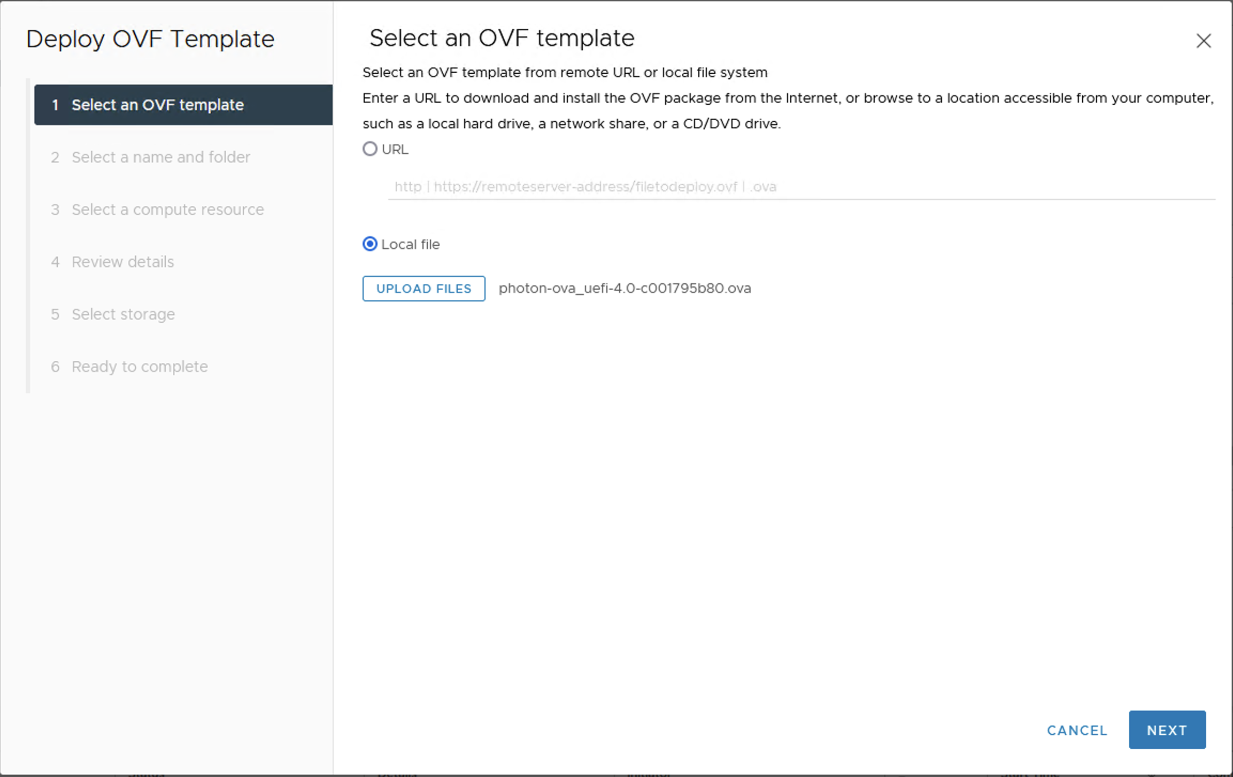Click the UPLOAD FILES button
This screenshot has height=777, width=1233.
(423, 288)
